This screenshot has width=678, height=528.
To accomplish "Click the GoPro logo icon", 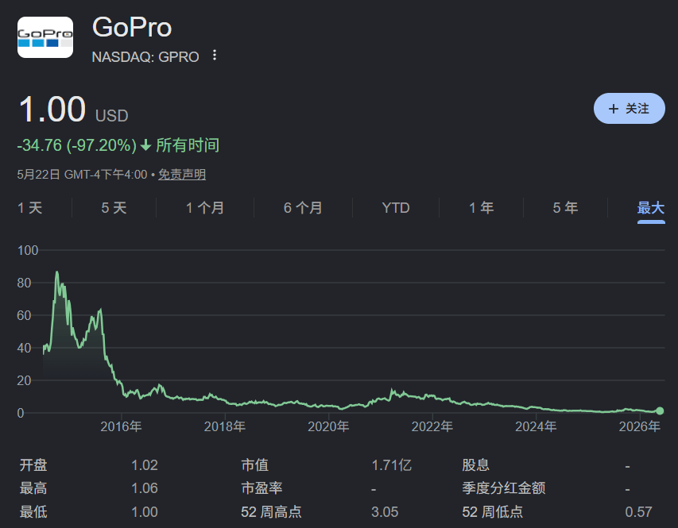I will [x=45, y=37].
